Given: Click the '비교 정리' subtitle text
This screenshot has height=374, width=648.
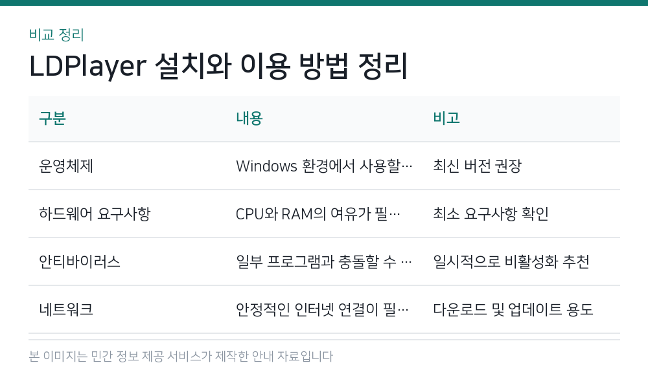Looking at the screenshot, I should coord(56,35).
